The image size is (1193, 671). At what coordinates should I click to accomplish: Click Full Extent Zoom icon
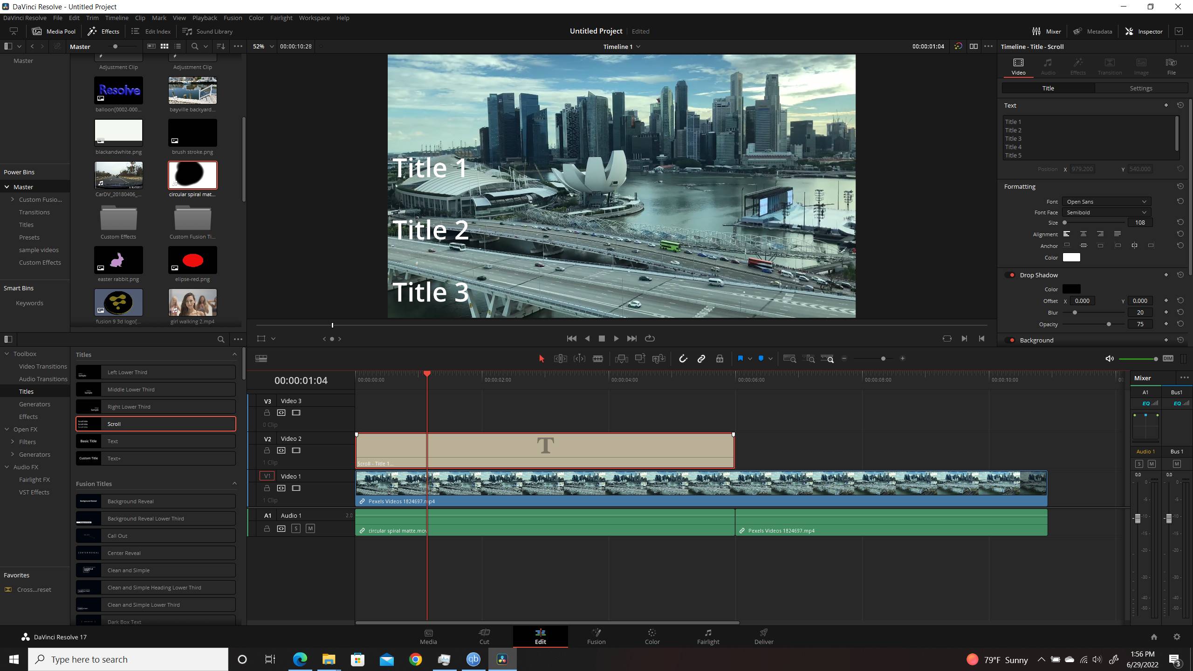(x=789, y=358)
